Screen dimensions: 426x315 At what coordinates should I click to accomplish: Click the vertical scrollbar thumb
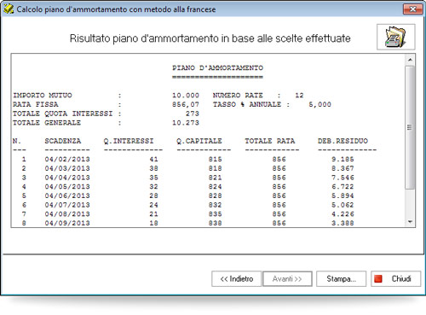click(x=410, y=127)
